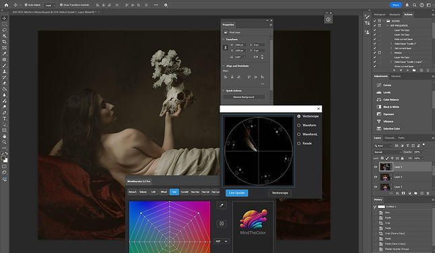
Task: Play the selected action in Actions panel
Action: tap(407, 71)
